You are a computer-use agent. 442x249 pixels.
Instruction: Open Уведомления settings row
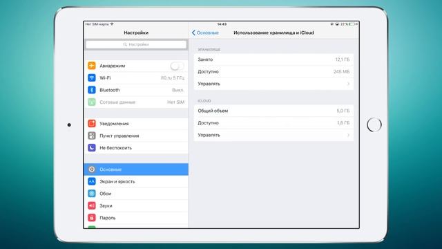point(136,123)
